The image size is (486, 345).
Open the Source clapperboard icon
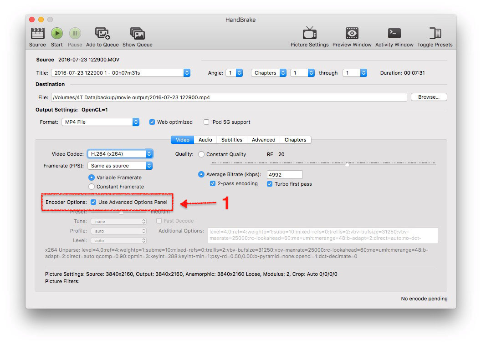[37, 33]
